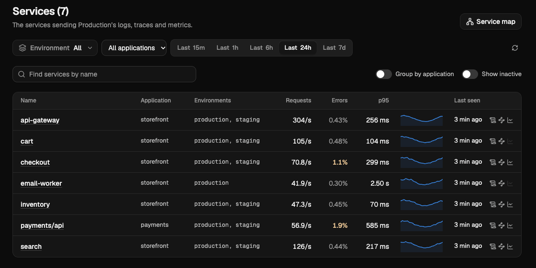Screen dimensions: 536x268
Task: Open logs for search service
Action: coord(492,246)
